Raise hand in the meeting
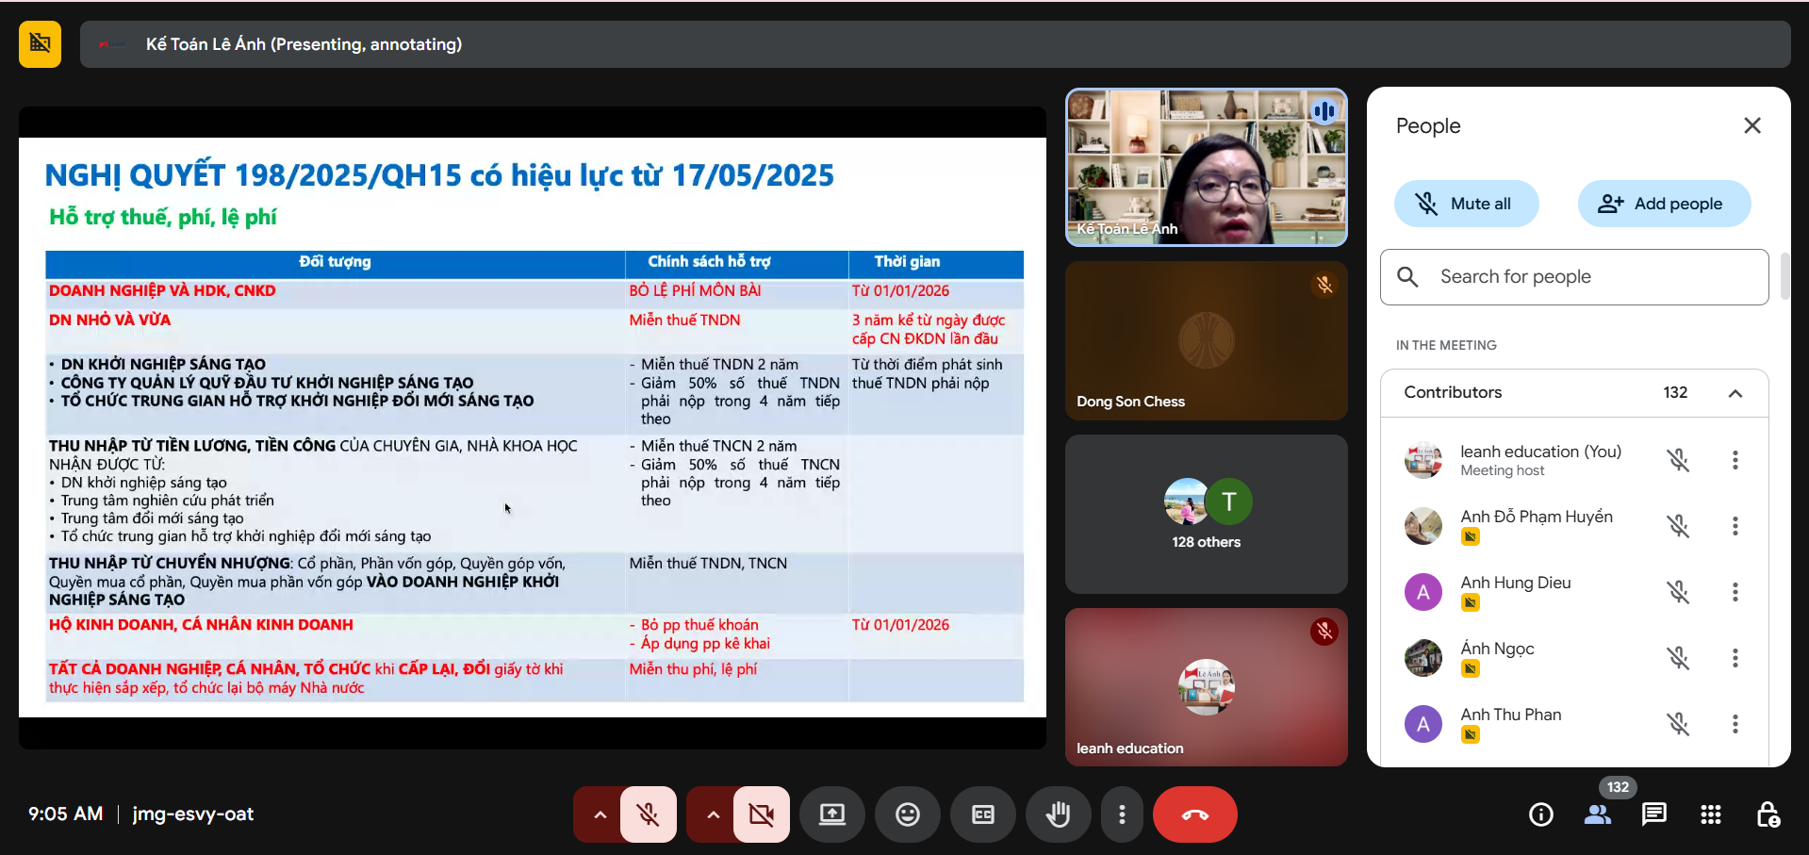The width and height of the screenshot is (1809, 855). click(1058, 814)
